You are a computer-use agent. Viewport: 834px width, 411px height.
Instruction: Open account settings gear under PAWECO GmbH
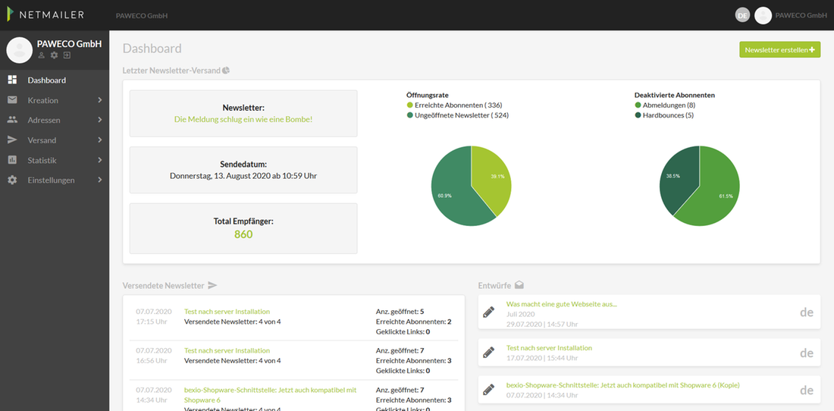click(55, 55)
